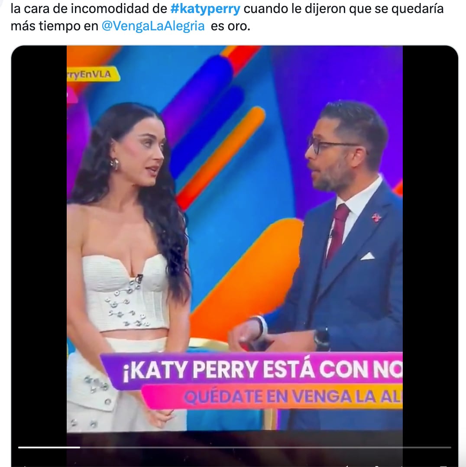Open the @VengaLaAlegria profile mention
The image size is (466, 467).
point(153,26)
